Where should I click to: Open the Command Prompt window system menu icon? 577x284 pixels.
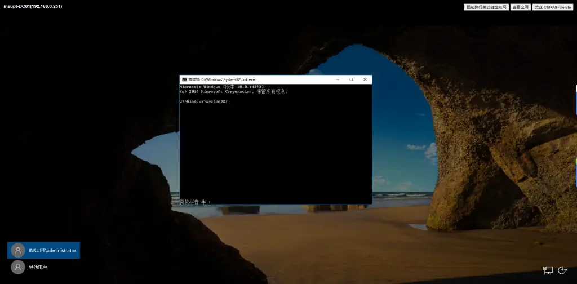[x=184, y=80]
